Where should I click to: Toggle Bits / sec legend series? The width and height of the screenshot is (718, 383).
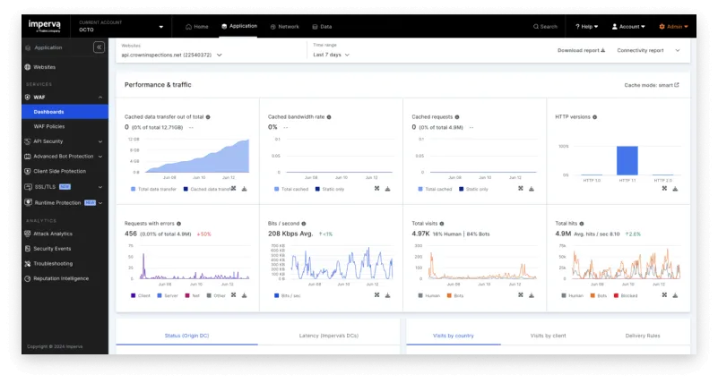coord(287,295)
